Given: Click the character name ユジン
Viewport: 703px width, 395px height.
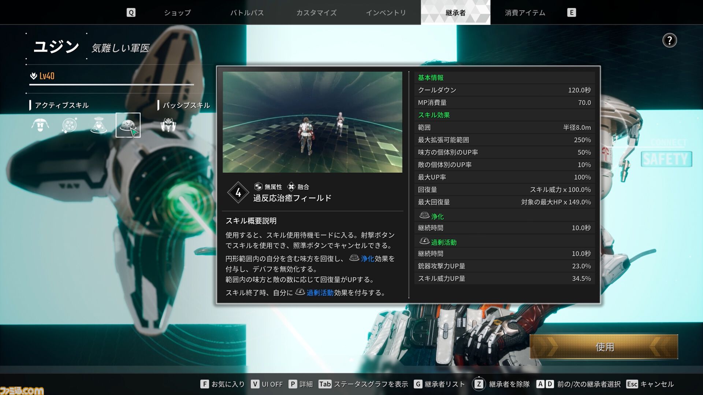Looking at the screenshot, I should [56, 46].
